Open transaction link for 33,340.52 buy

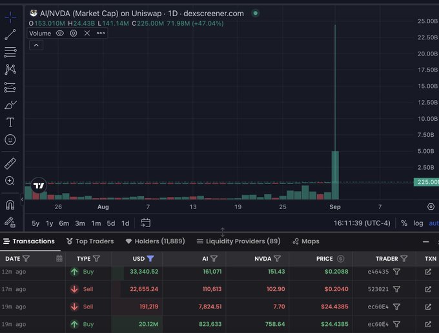pos(428,272)
